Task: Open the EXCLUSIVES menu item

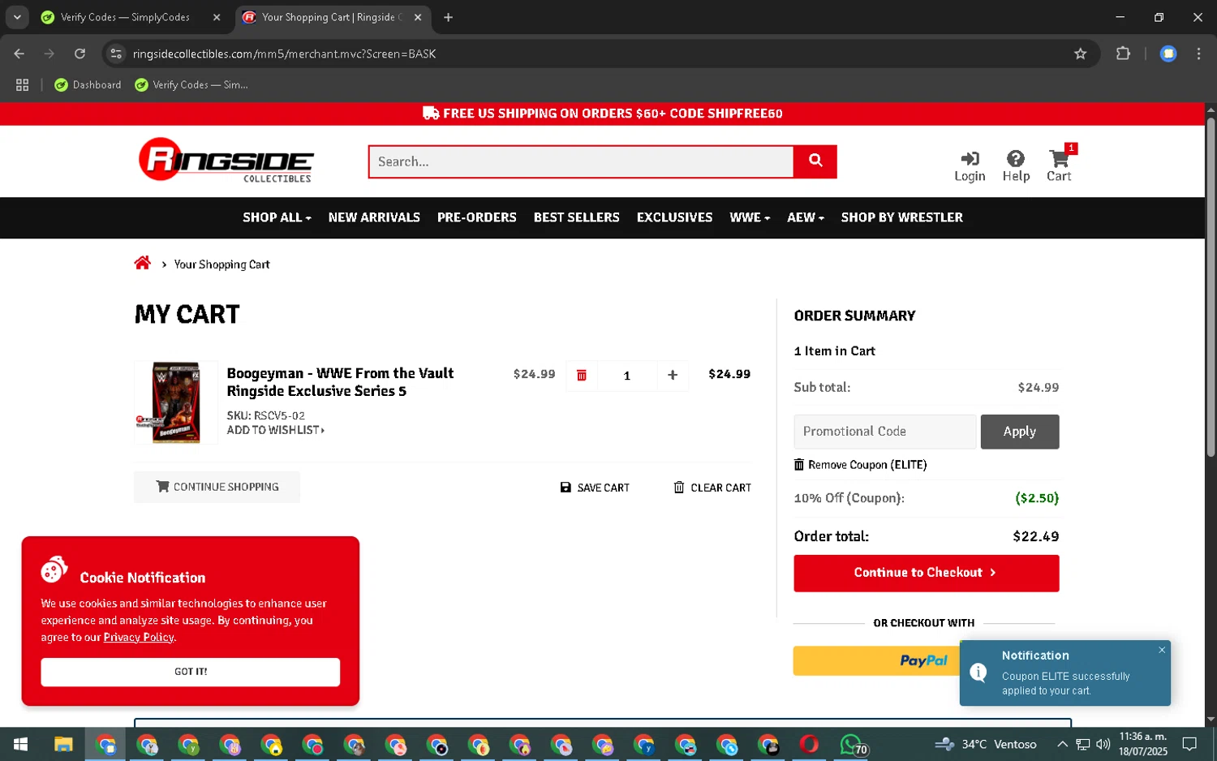Action: [x=674, y=217]
